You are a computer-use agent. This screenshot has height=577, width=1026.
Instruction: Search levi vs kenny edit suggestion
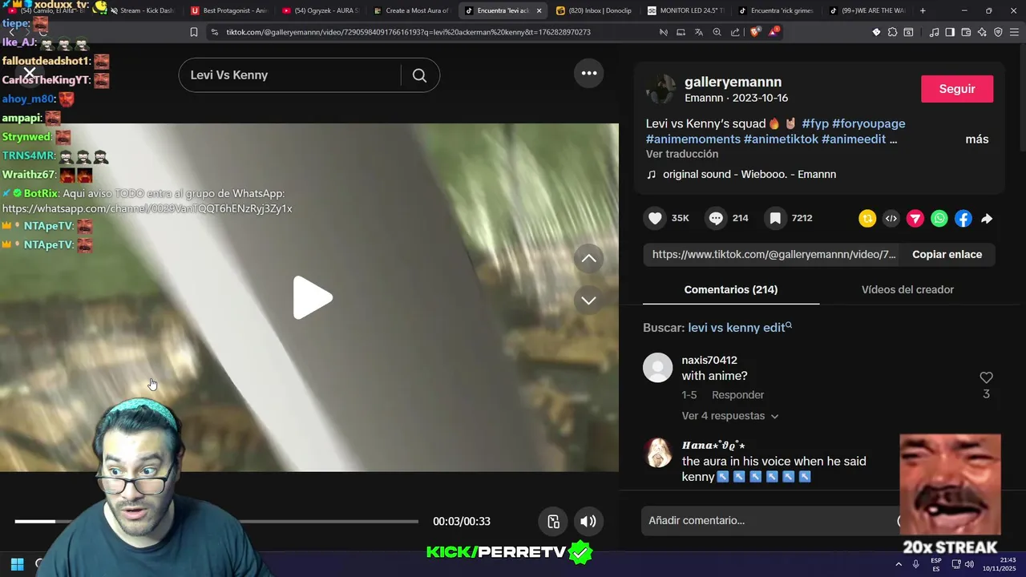click(740, 328)
